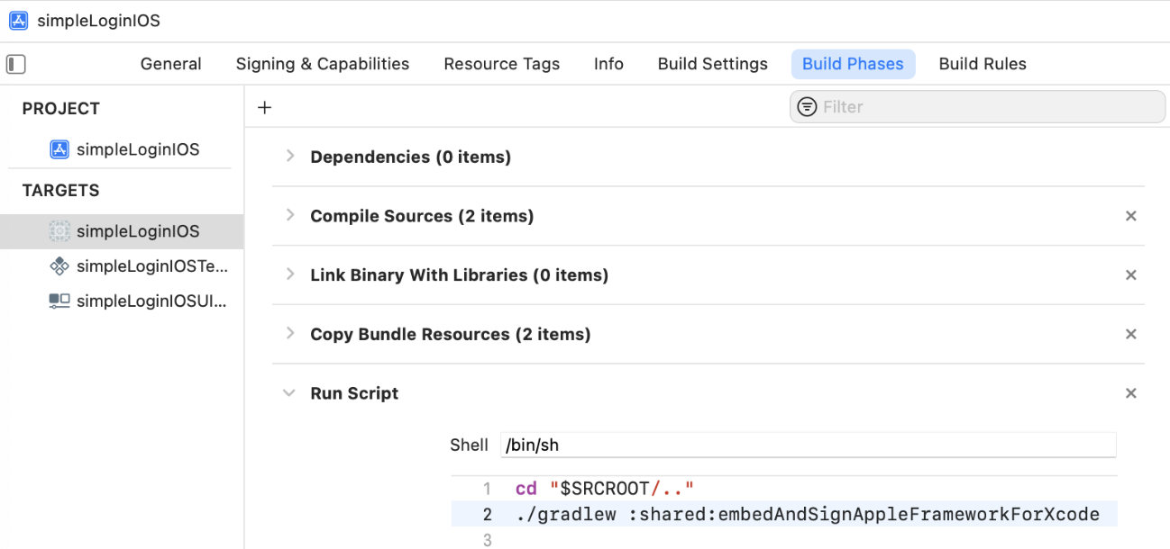The image size is (1170, 549).
Task: Click the simpleLoginIOS project icon in title bar
Action: point(18,20)
